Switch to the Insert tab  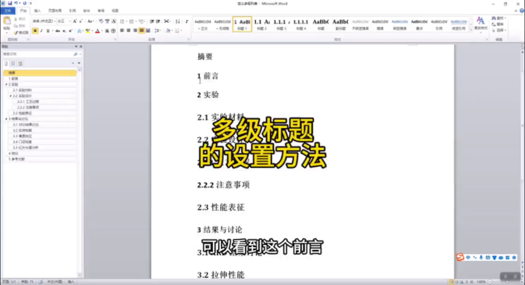click(x=37, y=11)
